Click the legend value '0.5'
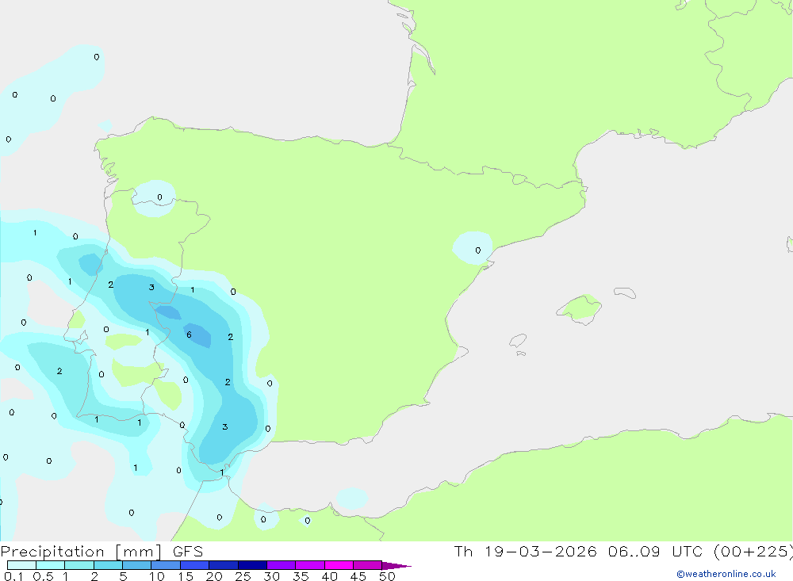This screenshot has width=793, height=581. click(43, 576)
